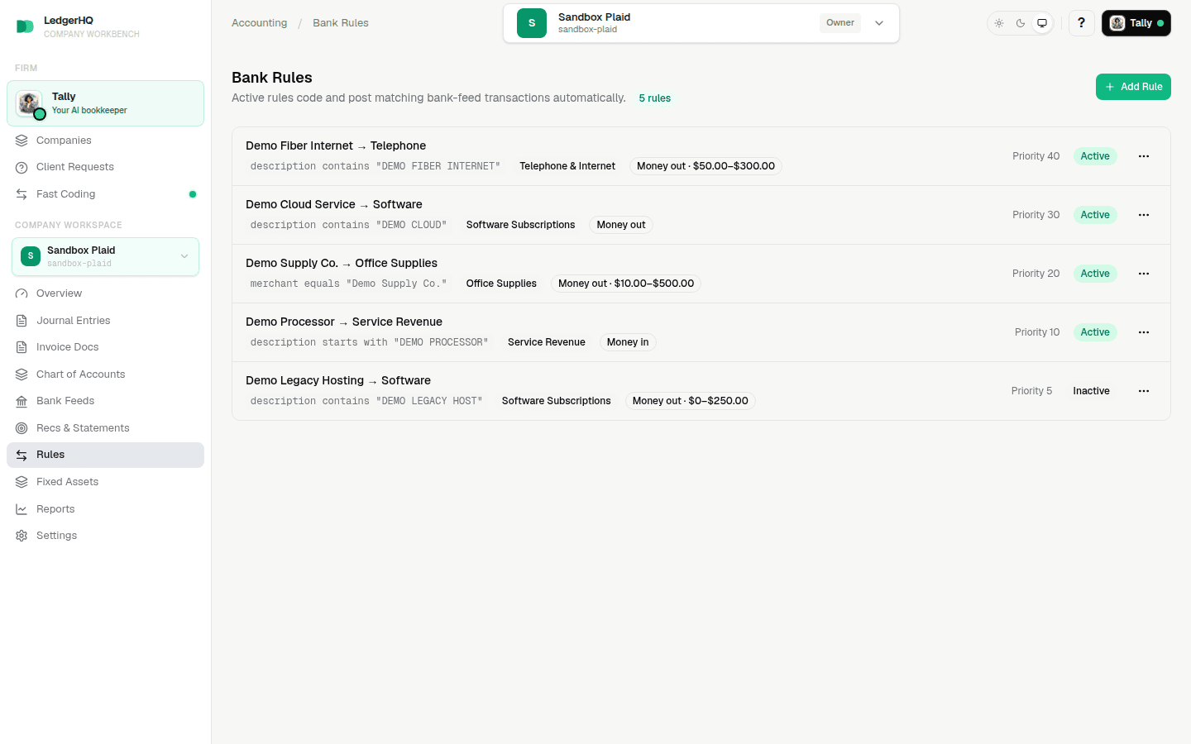The height and width of the screenshot is (744, 1191).
Task: Click the green S avatar in header
Action: coord(532,23)
